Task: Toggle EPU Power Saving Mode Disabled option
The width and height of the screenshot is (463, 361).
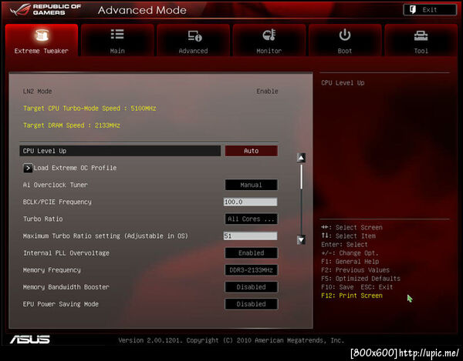Action: coord(251,304)
